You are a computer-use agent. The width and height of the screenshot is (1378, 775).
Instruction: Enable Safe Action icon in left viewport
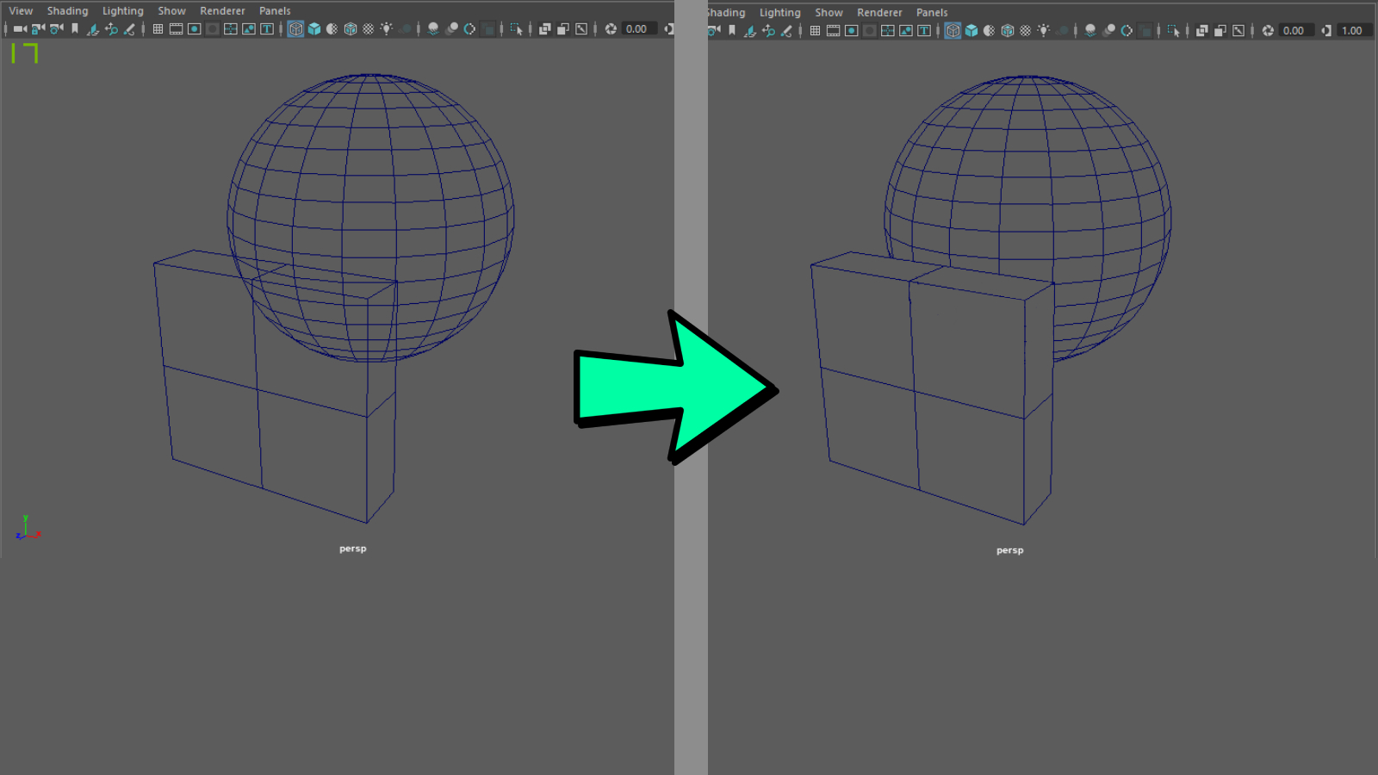point(249,28)
